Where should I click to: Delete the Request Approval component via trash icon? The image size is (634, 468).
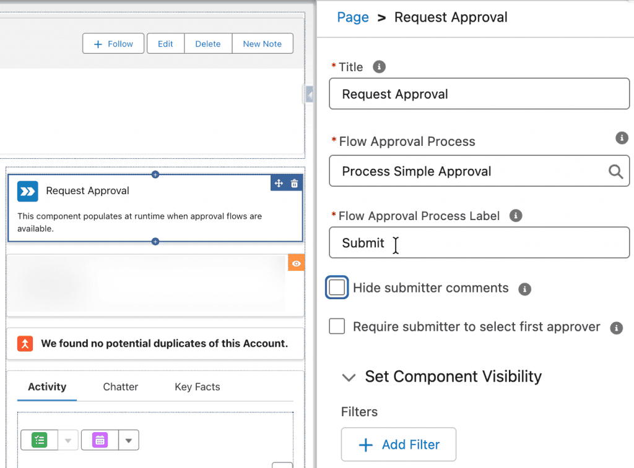pos(295,183)
